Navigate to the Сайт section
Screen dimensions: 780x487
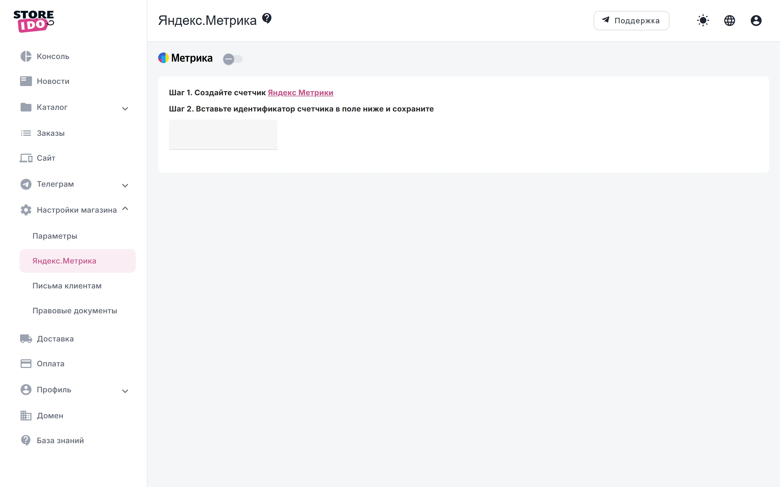click(78, 158)
